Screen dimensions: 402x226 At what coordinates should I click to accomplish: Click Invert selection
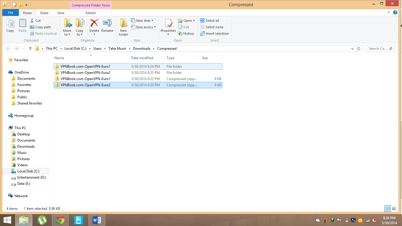[214, 34]
